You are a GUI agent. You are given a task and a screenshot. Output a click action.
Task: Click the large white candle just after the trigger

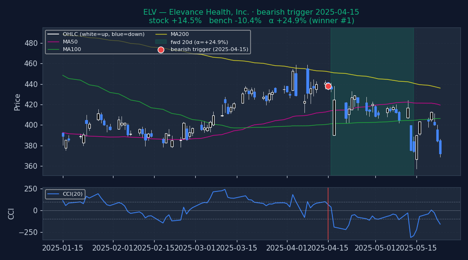pos(334,117)
